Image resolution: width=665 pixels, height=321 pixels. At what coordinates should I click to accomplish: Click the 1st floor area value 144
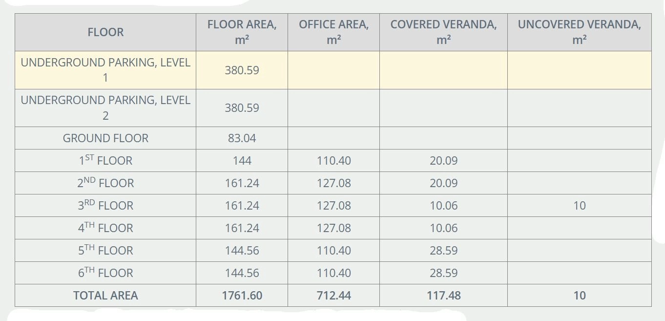click(x=242, y=161)
